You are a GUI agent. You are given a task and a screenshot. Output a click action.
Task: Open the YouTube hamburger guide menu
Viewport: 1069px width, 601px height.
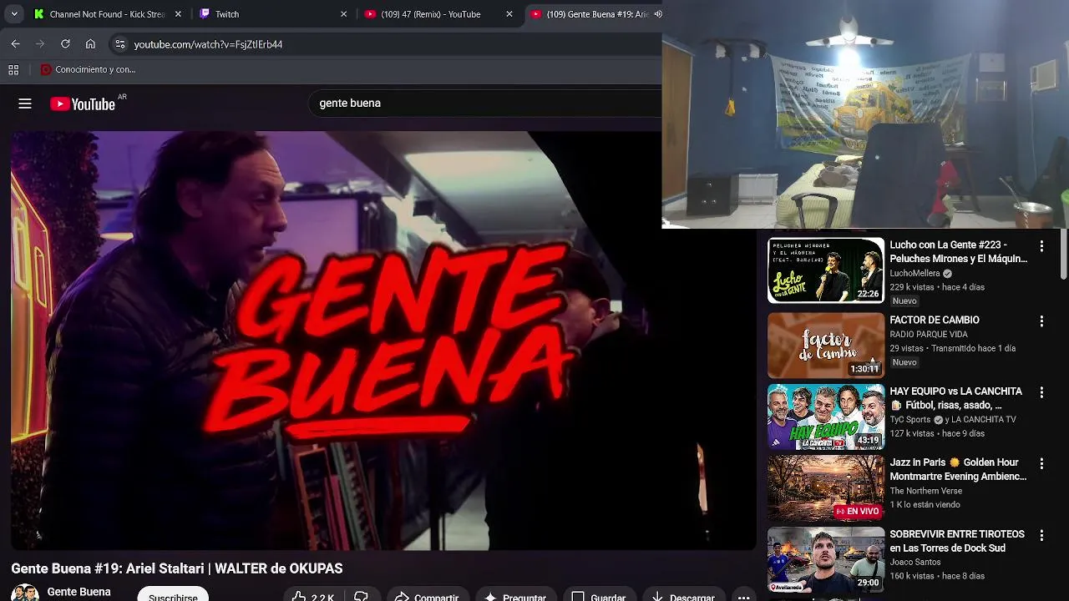tap(25, 104)
